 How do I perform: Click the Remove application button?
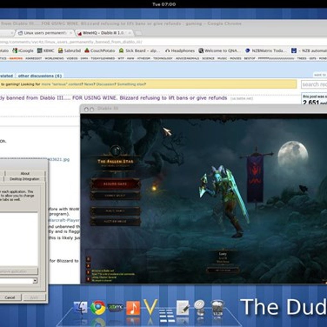click(x=19, y=271)
